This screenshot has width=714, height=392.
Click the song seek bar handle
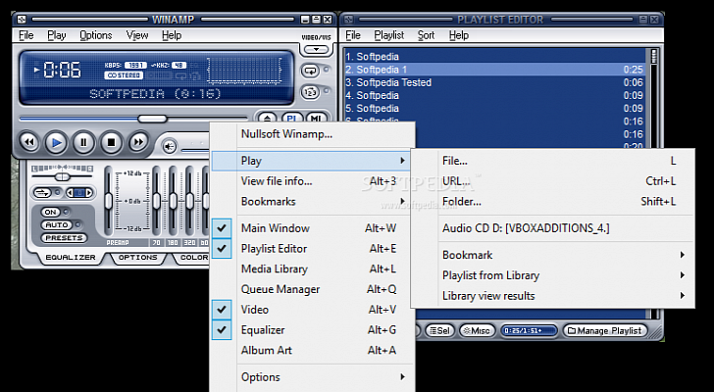[x=151, y=119]
